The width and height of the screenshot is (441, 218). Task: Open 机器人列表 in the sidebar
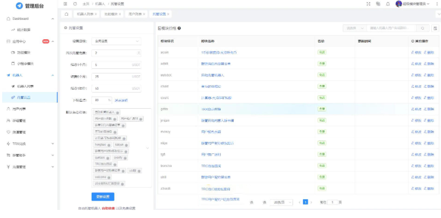pyautogui.click(x=29, y=86)
